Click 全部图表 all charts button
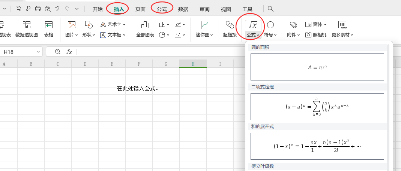Image resolution: width=401 pixels, height=171 pixels. coord(145,29)
